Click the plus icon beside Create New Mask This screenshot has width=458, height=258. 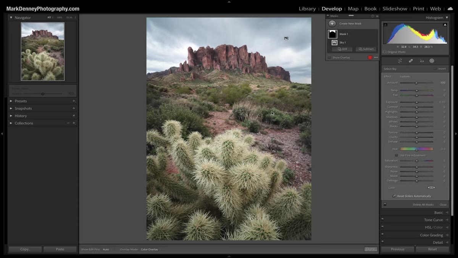pyautogui.click(x=332, y=24)
